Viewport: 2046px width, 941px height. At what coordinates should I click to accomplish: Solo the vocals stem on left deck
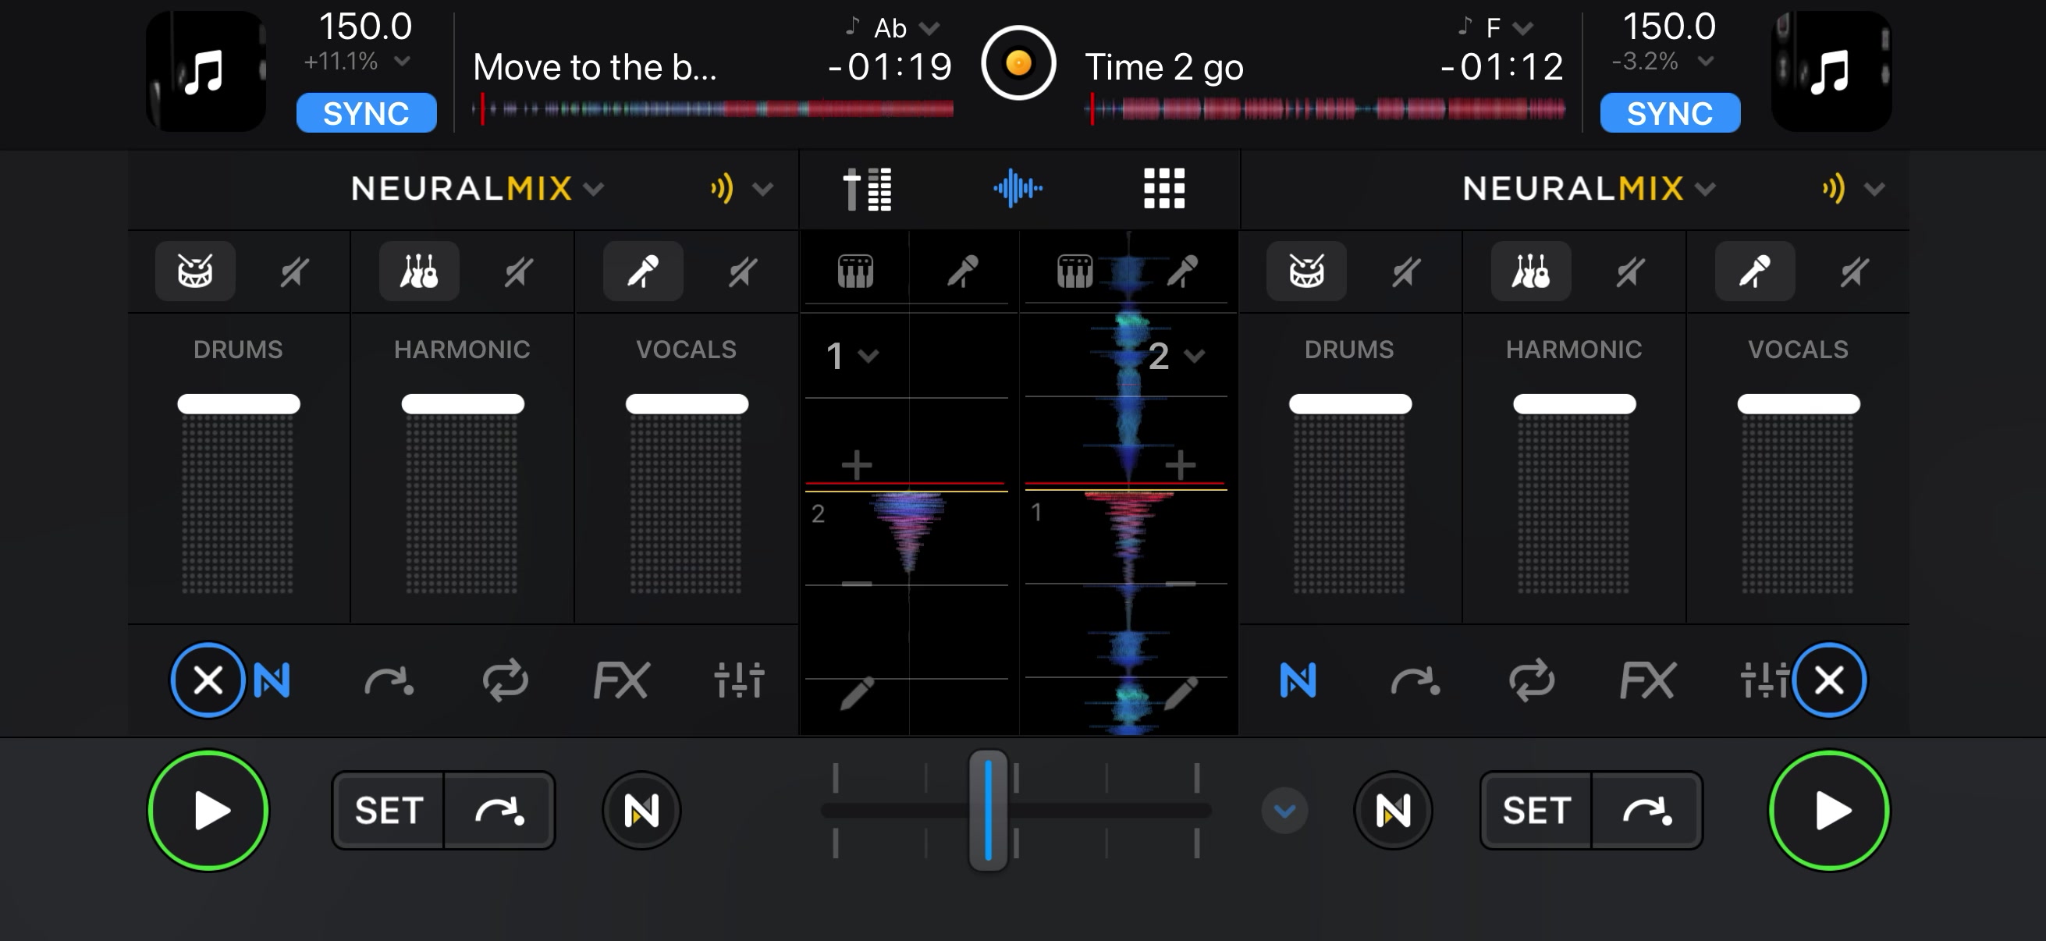(x=643, y=272)
